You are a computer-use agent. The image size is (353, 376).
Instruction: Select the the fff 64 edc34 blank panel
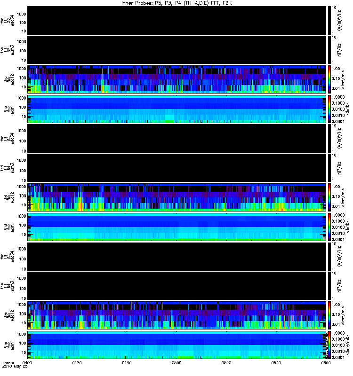178,257
